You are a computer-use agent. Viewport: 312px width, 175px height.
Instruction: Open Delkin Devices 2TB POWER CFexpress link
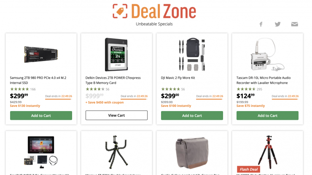[x=113, y=80]
